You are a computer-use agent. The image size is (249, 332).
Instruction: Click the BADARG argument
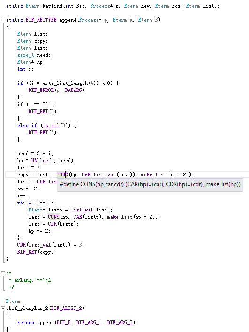pyautogui.click(x=74, y=90)
